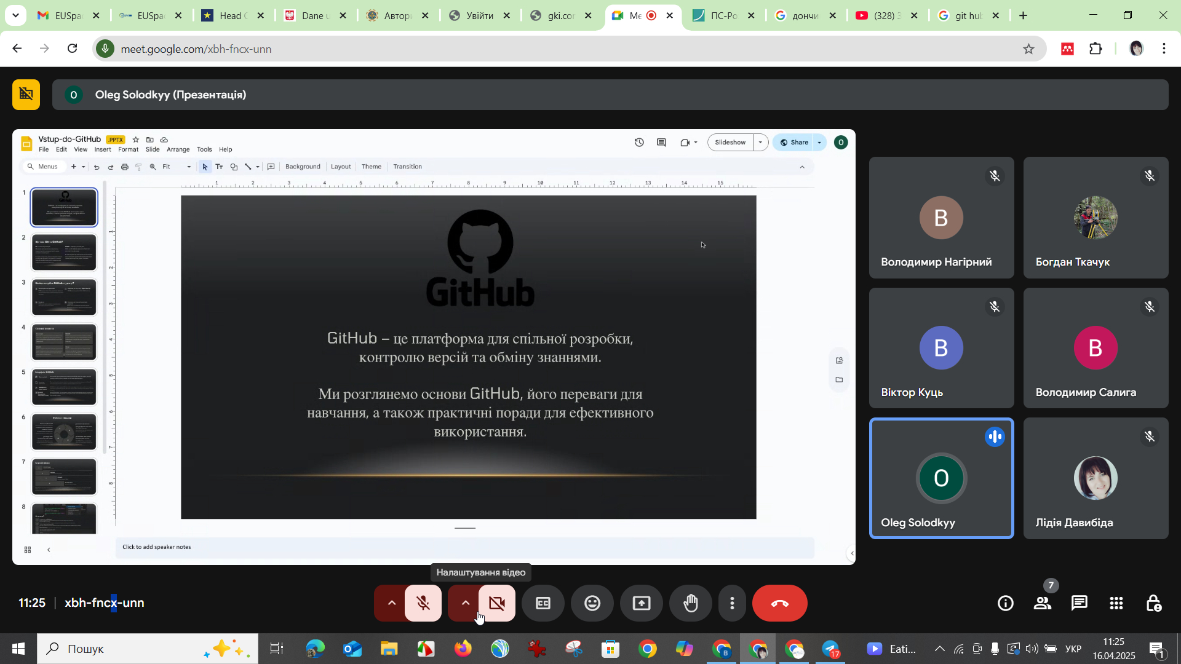This screenshot has width=1181, height=664.
Task: Toggle closed captions button
Action: tap(543, 603)
